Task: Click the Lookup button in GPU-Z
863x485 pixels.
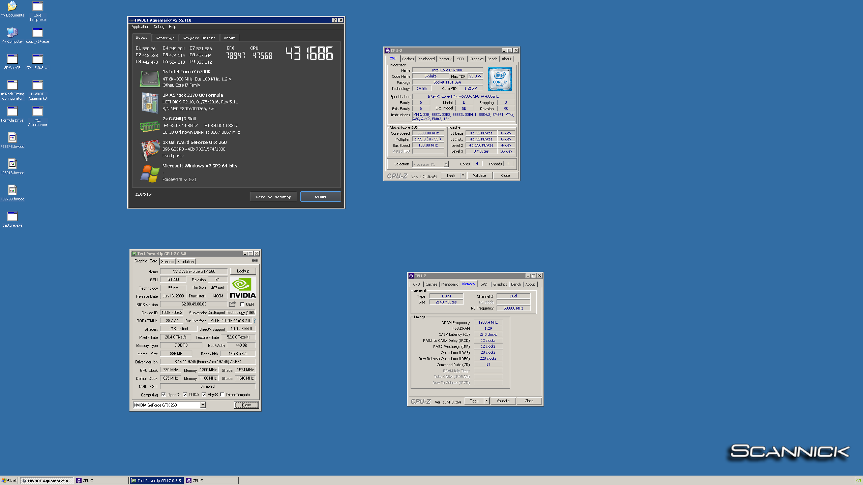Action: pyautogui.click(x=243, y=271)
